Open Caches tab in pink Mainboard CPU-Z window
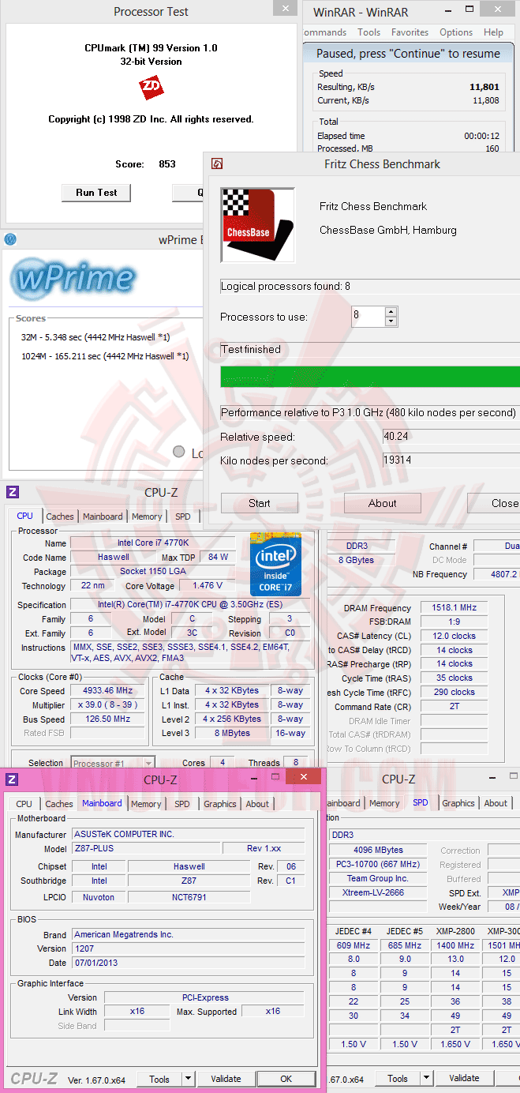The height and width of the screenshot is (1093, 520). 59,804
